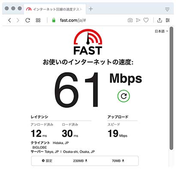Bookmark page with the heart icon
The width and height of the screenshot is (176, 169).
146,20
